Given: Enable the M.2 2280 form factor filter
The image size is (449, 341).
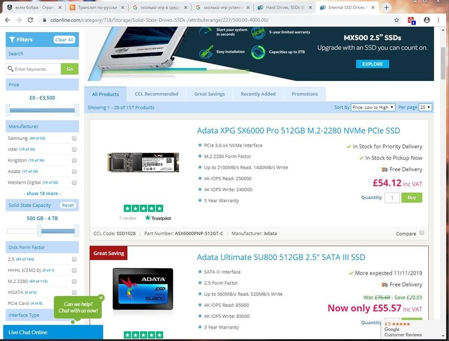Looking at the screenshot, I should click(74, 281).
